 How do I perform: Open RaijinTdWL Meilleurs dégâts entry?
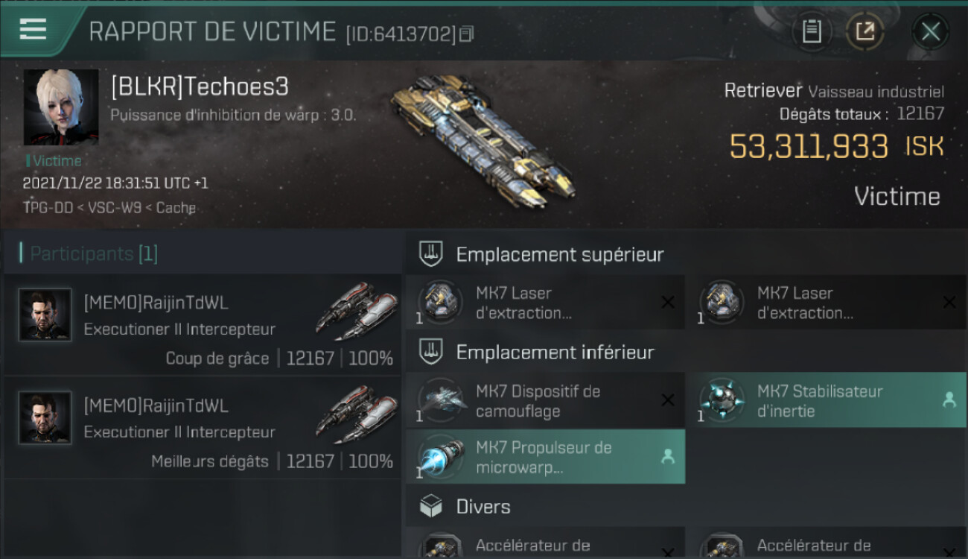(x=203, y=427)
